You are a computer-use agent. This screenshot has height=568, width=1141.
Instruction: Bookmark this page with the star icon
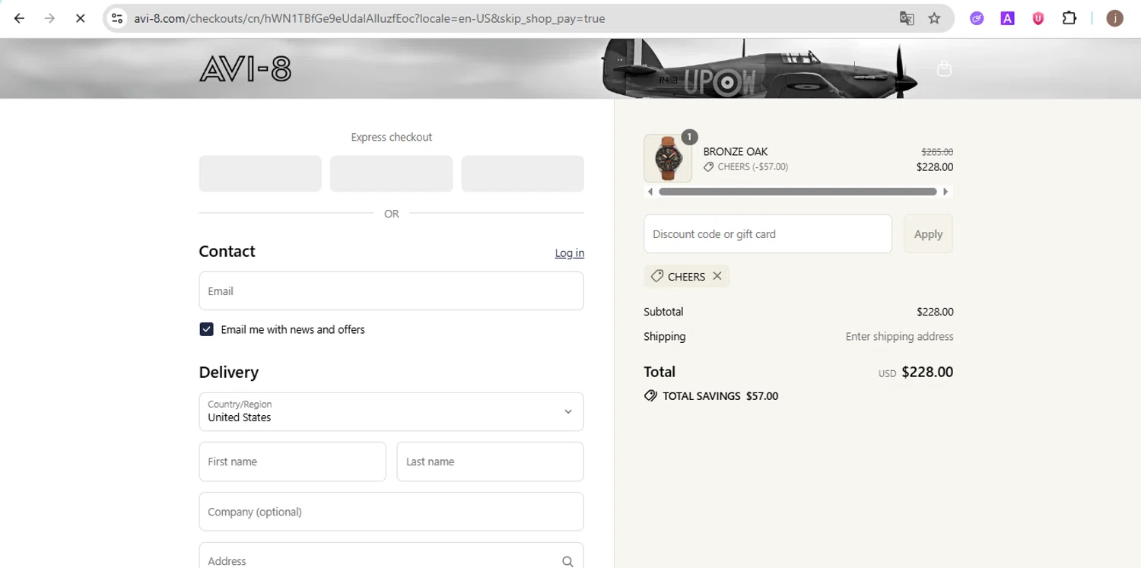(x=934, y=18)
